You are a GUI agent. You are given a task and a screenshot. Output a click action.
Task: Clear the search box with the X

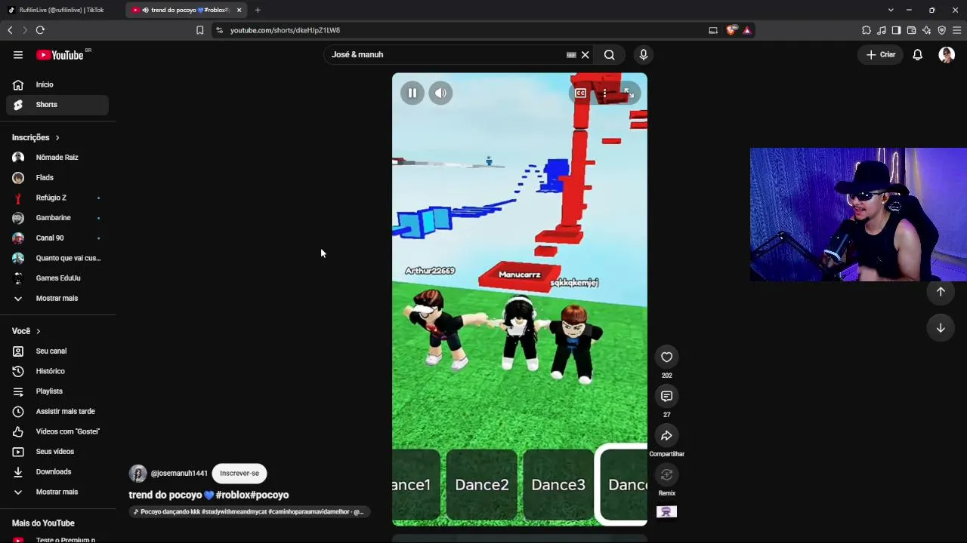pyautogui.click(x=585, y=54)
